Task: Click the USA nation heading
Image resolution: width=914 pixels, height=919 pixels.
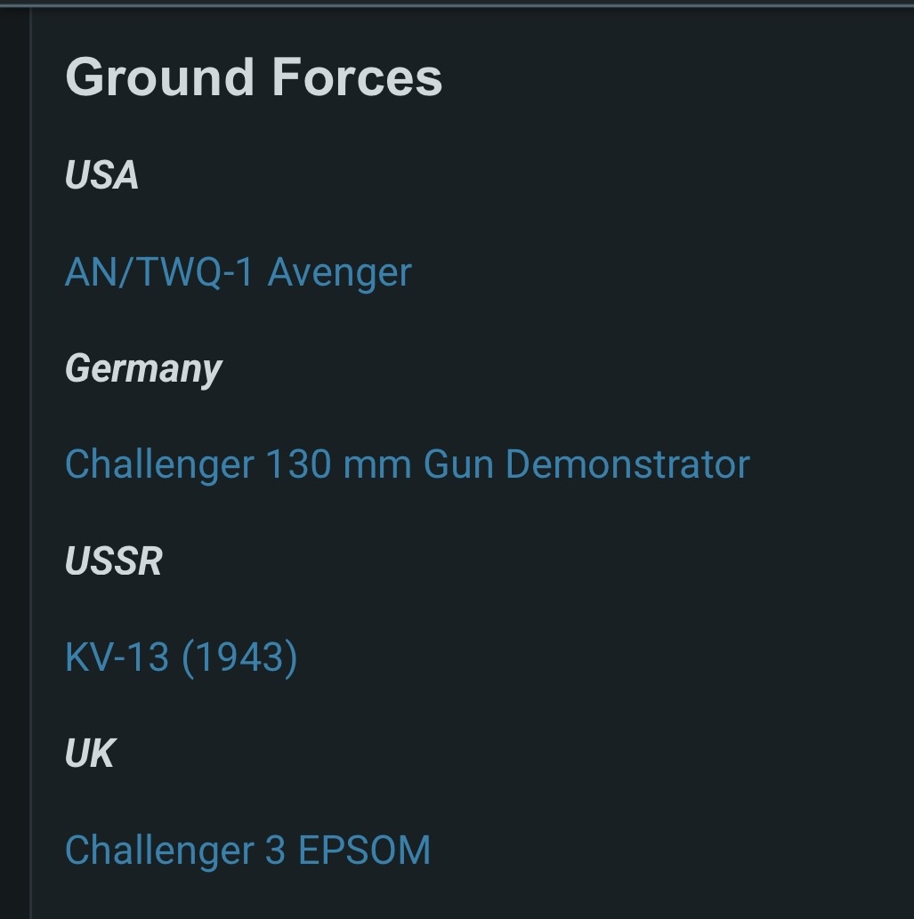Action: click(101, 175)
